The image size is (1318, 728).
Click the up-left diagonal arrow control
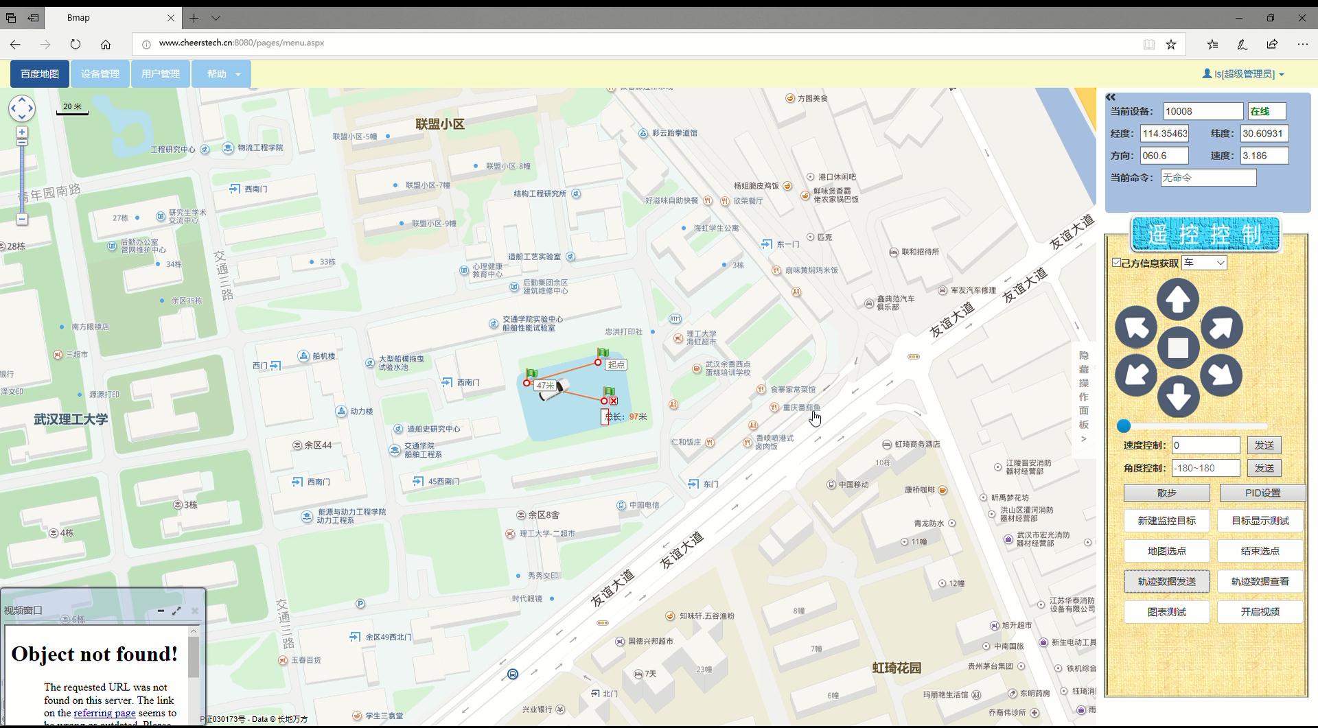(x=1136, y=327)
